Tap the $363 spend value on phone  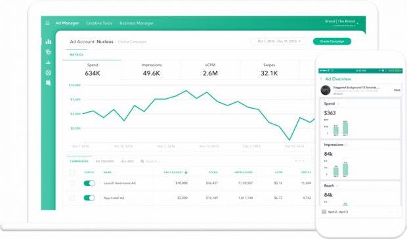coord(330,113)
